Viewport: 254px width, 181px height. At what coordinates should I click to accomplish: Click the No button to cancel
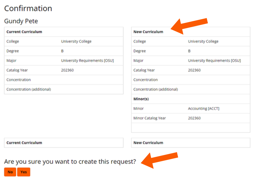pos(10,172)
